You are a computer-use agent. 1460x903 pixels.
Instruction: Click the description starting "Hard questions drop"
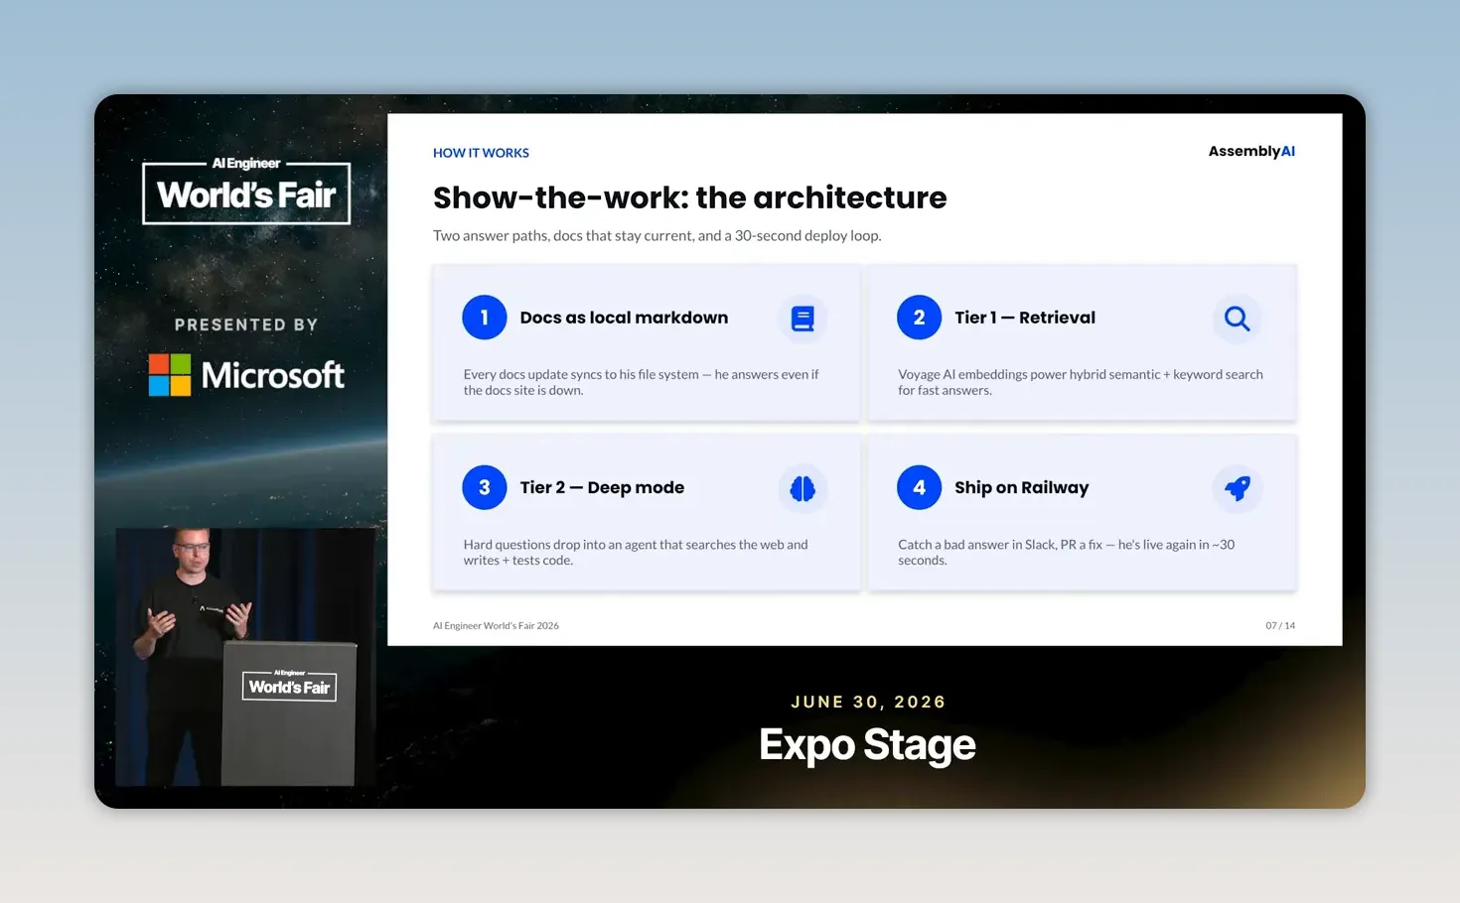tap(636, 552)
